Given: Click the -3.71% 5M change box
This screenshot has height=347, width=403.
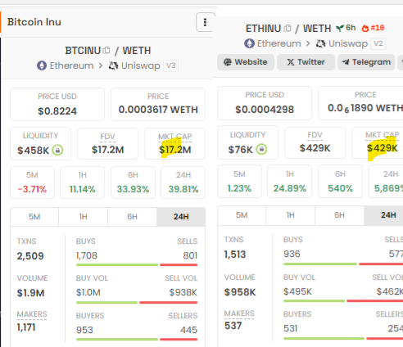Looking at the screenshot, I should [32, 183].
